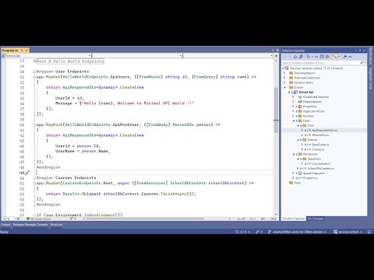This screenshot has height=280, width=374.
Task: Open Properties wrench icon in Solution Explorer toolbar
Action: click(345, 57)
